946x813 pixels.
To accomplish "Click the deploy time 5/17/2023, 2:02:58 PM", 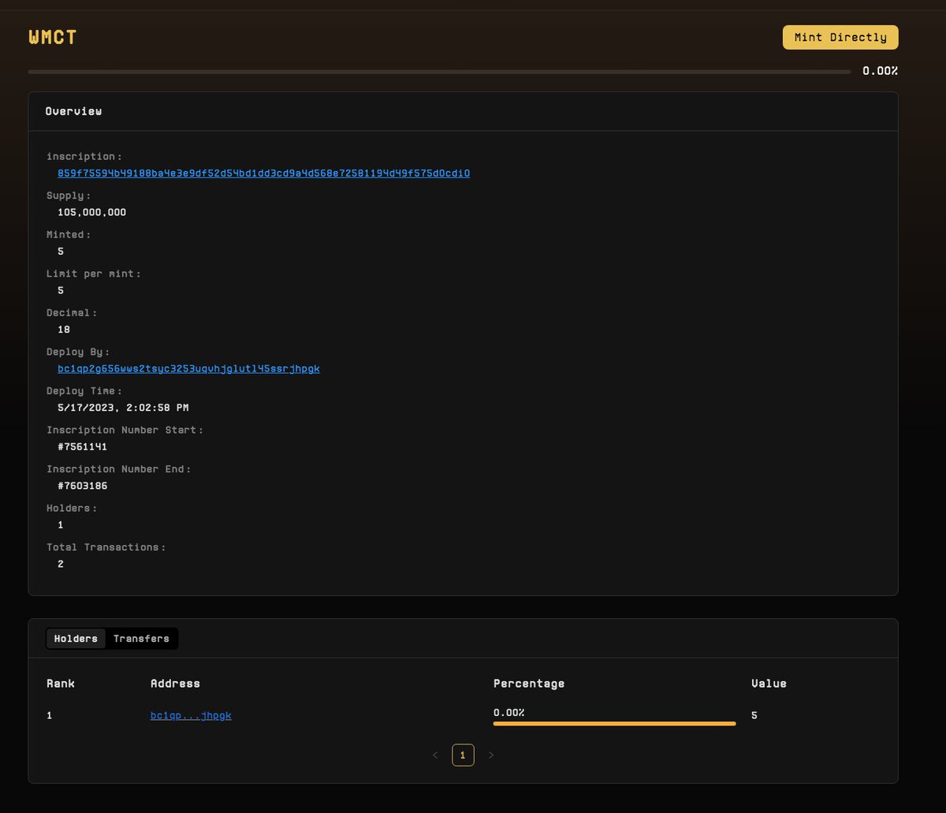I will click(123, 408).
